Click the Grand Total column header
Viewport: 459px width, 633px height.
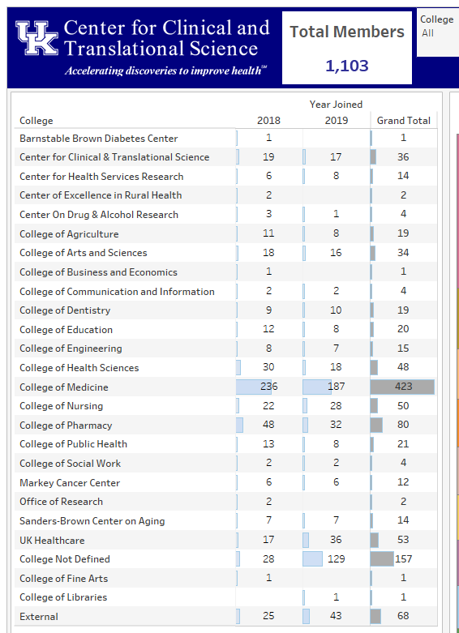click(x=403, y=121)
